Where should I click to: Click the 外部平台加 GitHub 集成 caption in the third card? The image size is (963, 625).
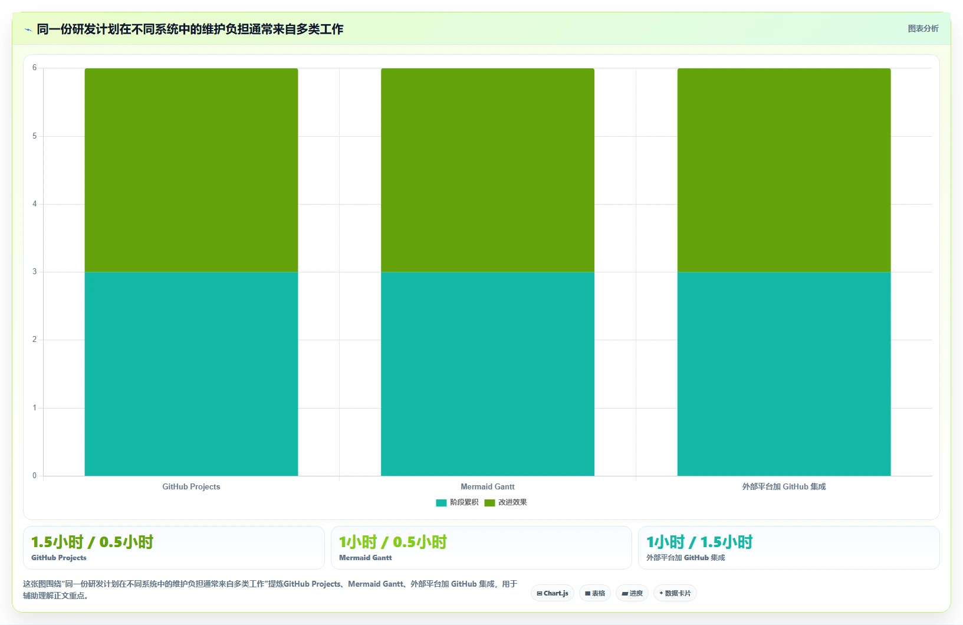(686, 558)
